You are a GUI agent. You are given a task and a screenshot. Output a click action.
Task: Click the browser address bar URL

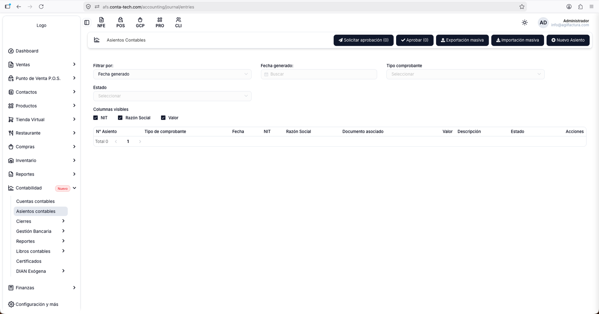pyautogui.click(x=148, y=7)
